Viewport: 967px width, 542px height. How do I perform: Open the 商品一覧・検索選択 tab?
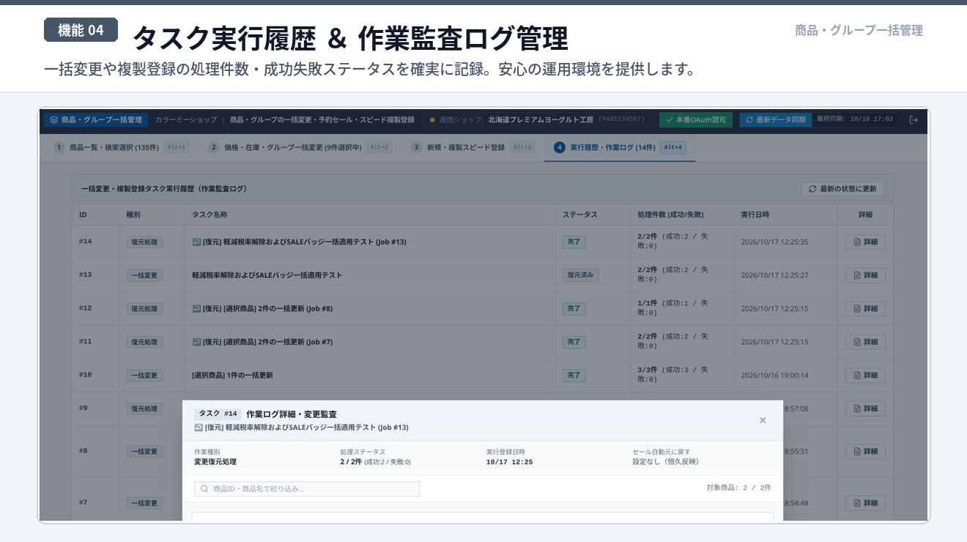121,147
